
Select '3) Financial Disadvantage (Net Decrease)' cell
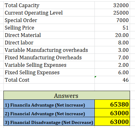pos(49,121)
